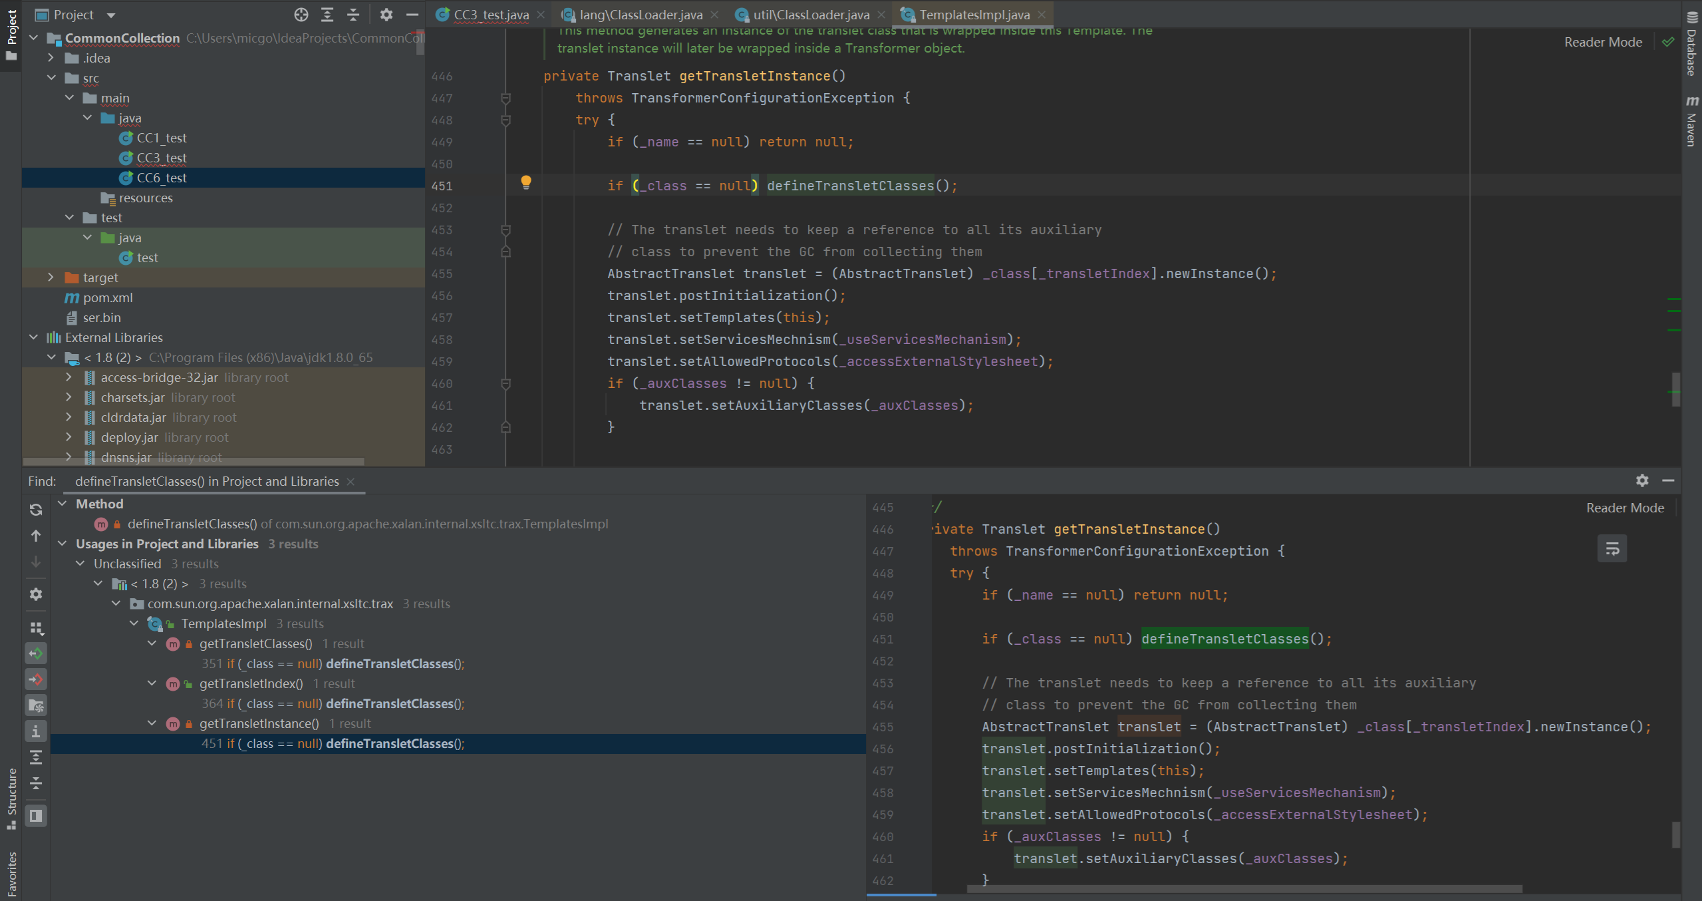Expand the .idea folder
1702x901 pixels.
pos(52,58)
